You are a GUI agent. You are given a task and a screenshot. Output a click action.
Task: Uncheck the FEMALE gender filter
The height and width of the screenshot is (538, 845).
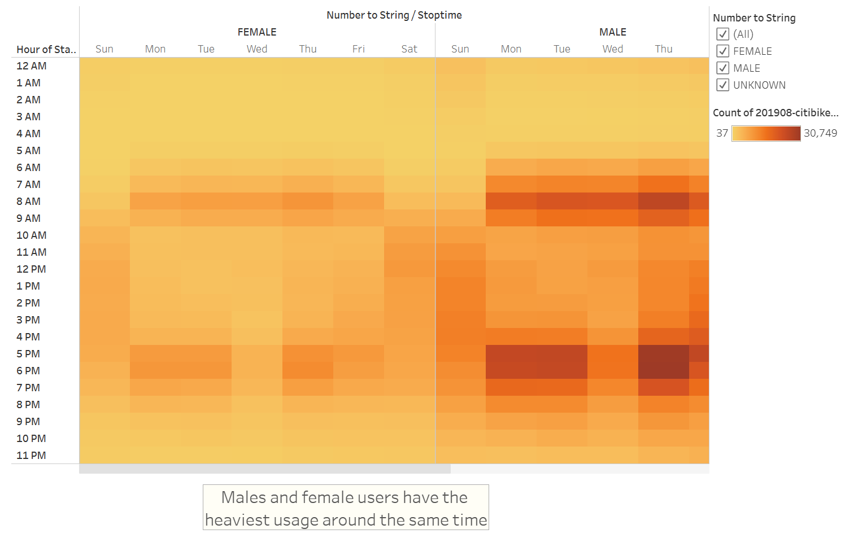pos(723,51)
